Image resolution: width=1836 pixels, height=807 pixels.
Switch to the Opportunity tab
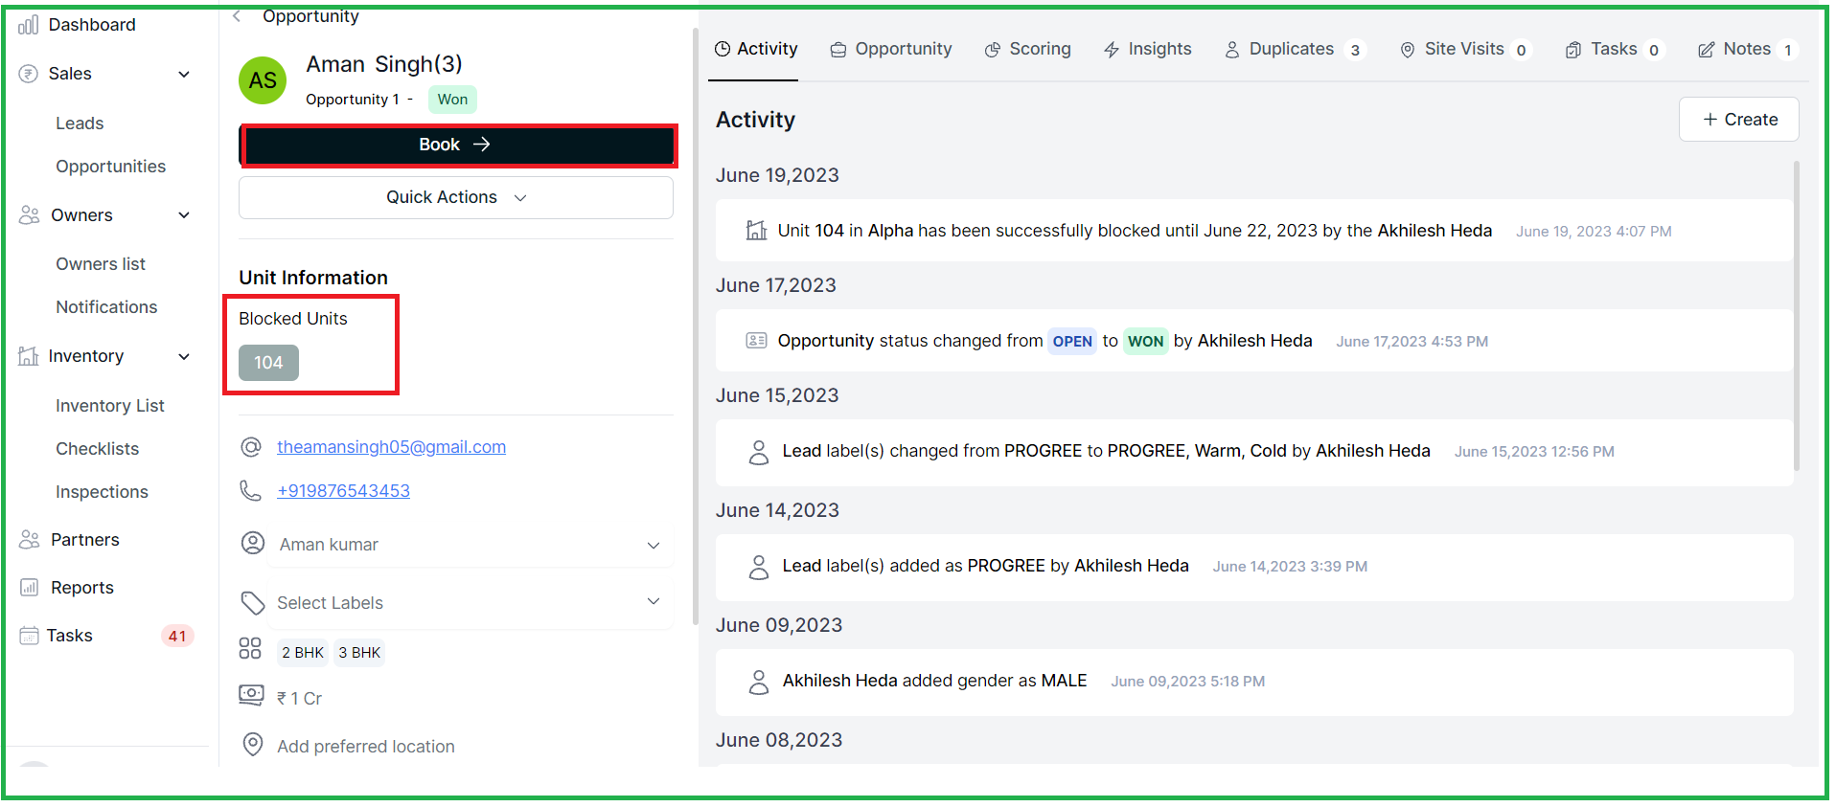[x=891, y=50]
